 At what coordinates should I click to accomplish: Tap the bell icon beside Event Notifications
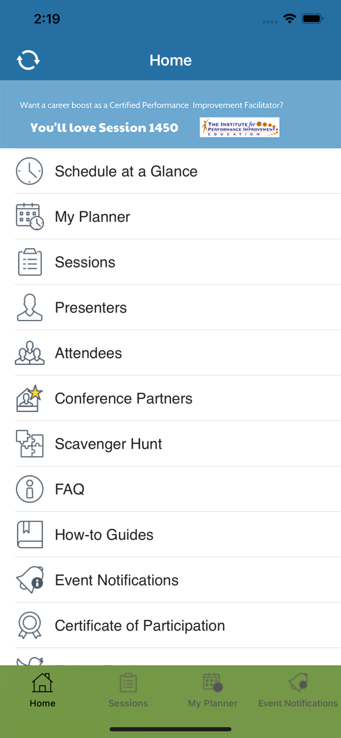(30, 580)
